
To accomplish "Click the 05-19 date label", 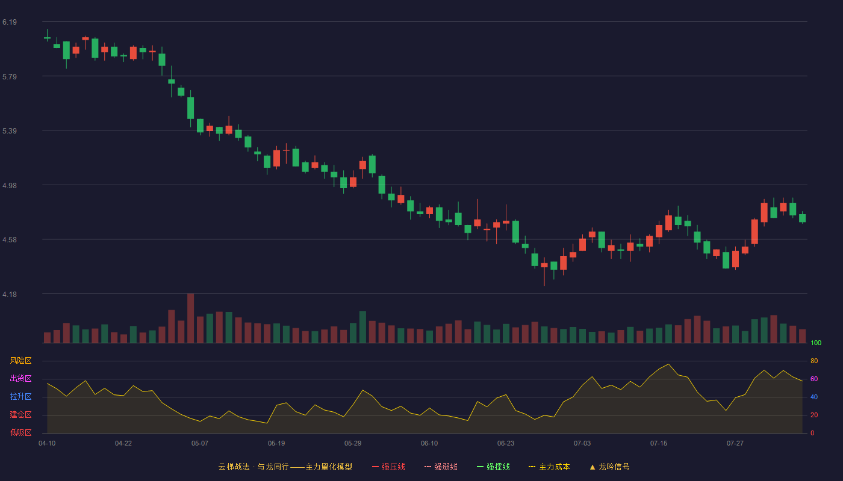I will point(276,443).
